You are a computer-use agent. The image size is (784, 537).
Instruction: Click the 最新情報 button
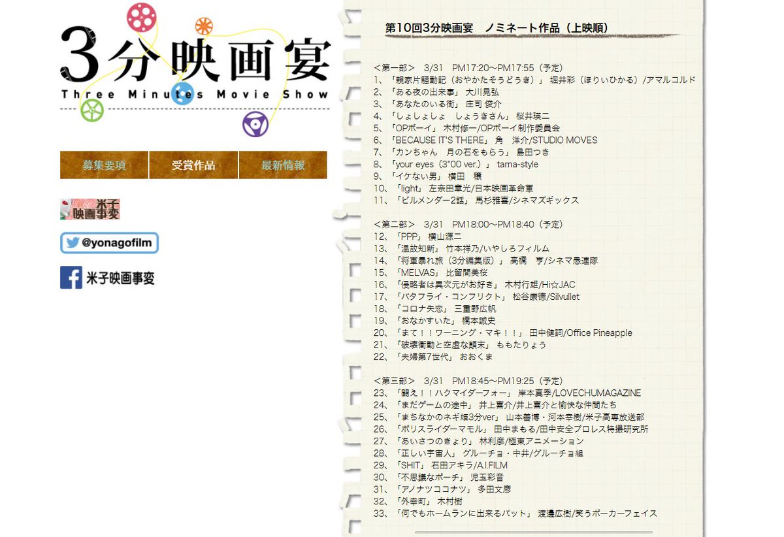[x=283, y=165]
